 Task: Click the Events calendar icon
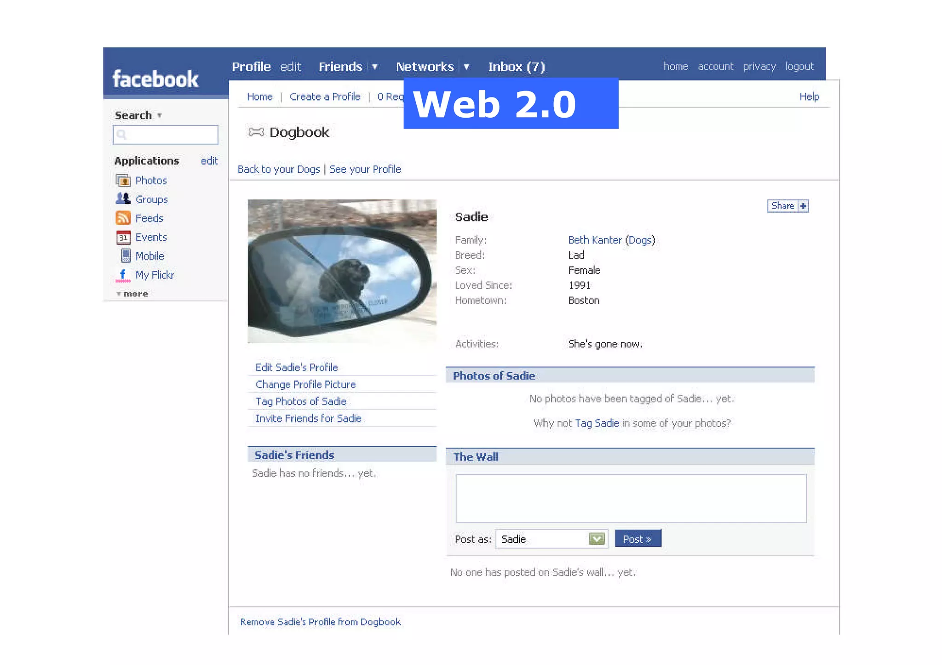[x=123, y=237]
